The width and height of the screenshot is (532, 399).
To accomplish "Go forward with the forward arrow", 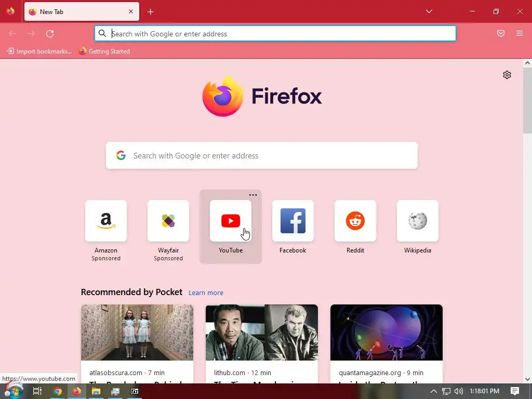I will pos(31,34).
